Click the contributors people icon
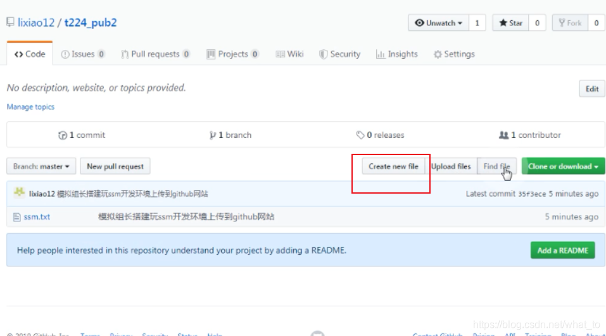 click(503, 135)
